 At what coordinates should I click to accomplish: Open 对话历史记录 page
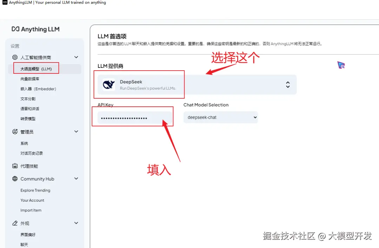click(32, 153)
